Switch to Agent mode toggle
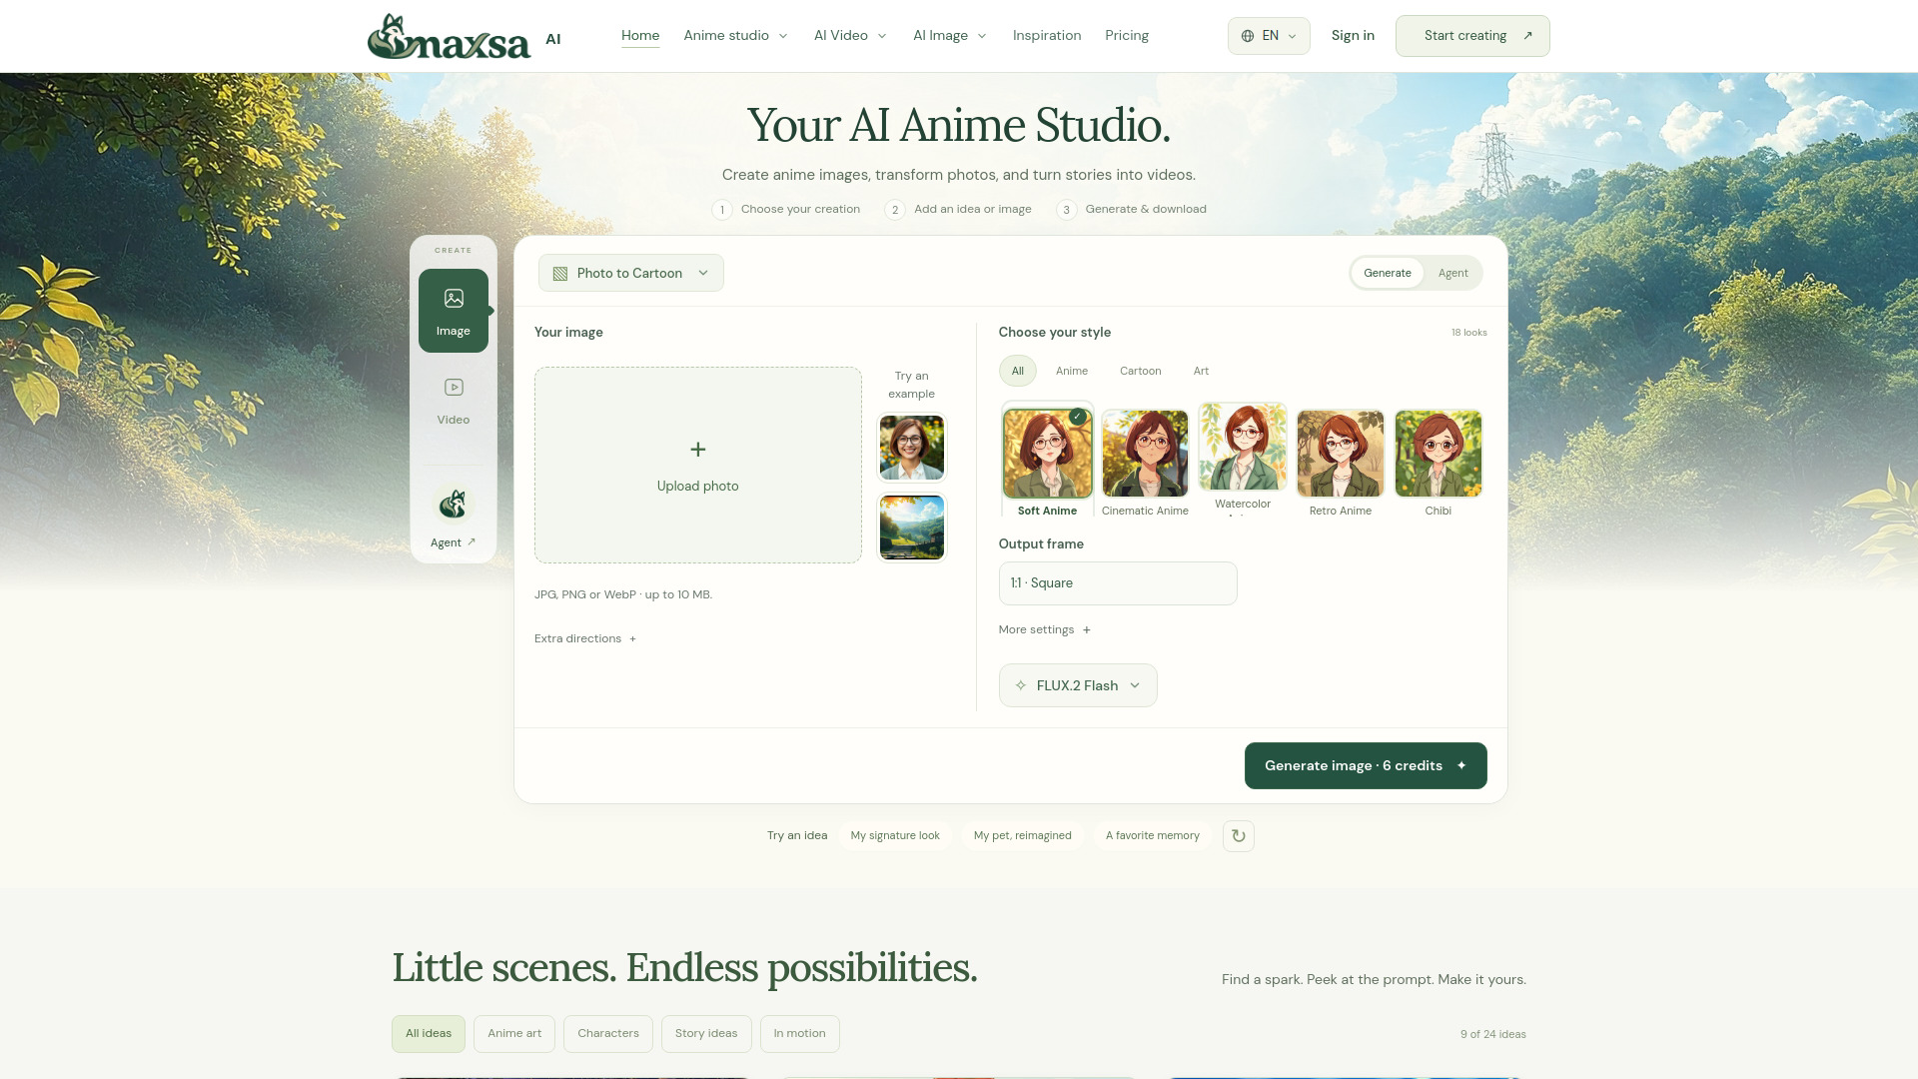Viewport: 1918px width, 1079px height. pos(1453,273)
